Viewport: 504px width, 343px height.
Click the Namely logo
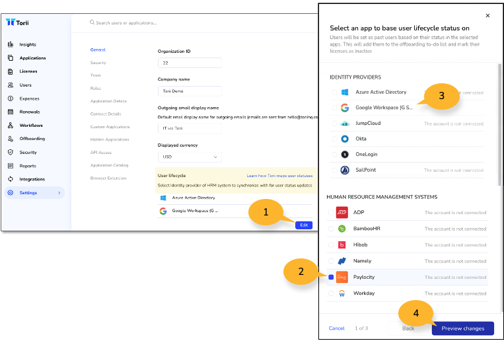pos(342,261)
